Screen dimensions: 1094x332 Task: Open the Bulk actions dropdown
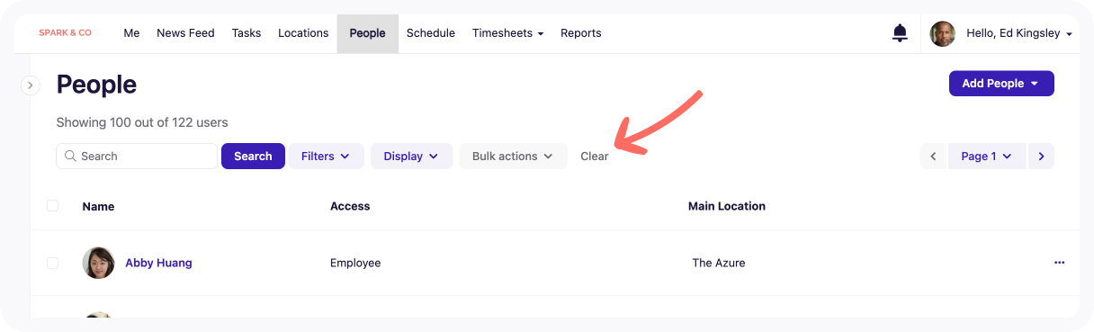[513, 156]
